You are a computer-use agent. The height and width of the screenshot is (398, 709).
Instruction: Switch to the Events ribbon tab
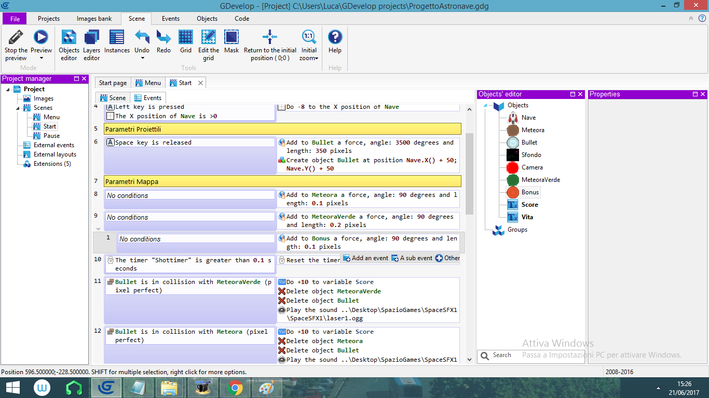tap(171, 19)
